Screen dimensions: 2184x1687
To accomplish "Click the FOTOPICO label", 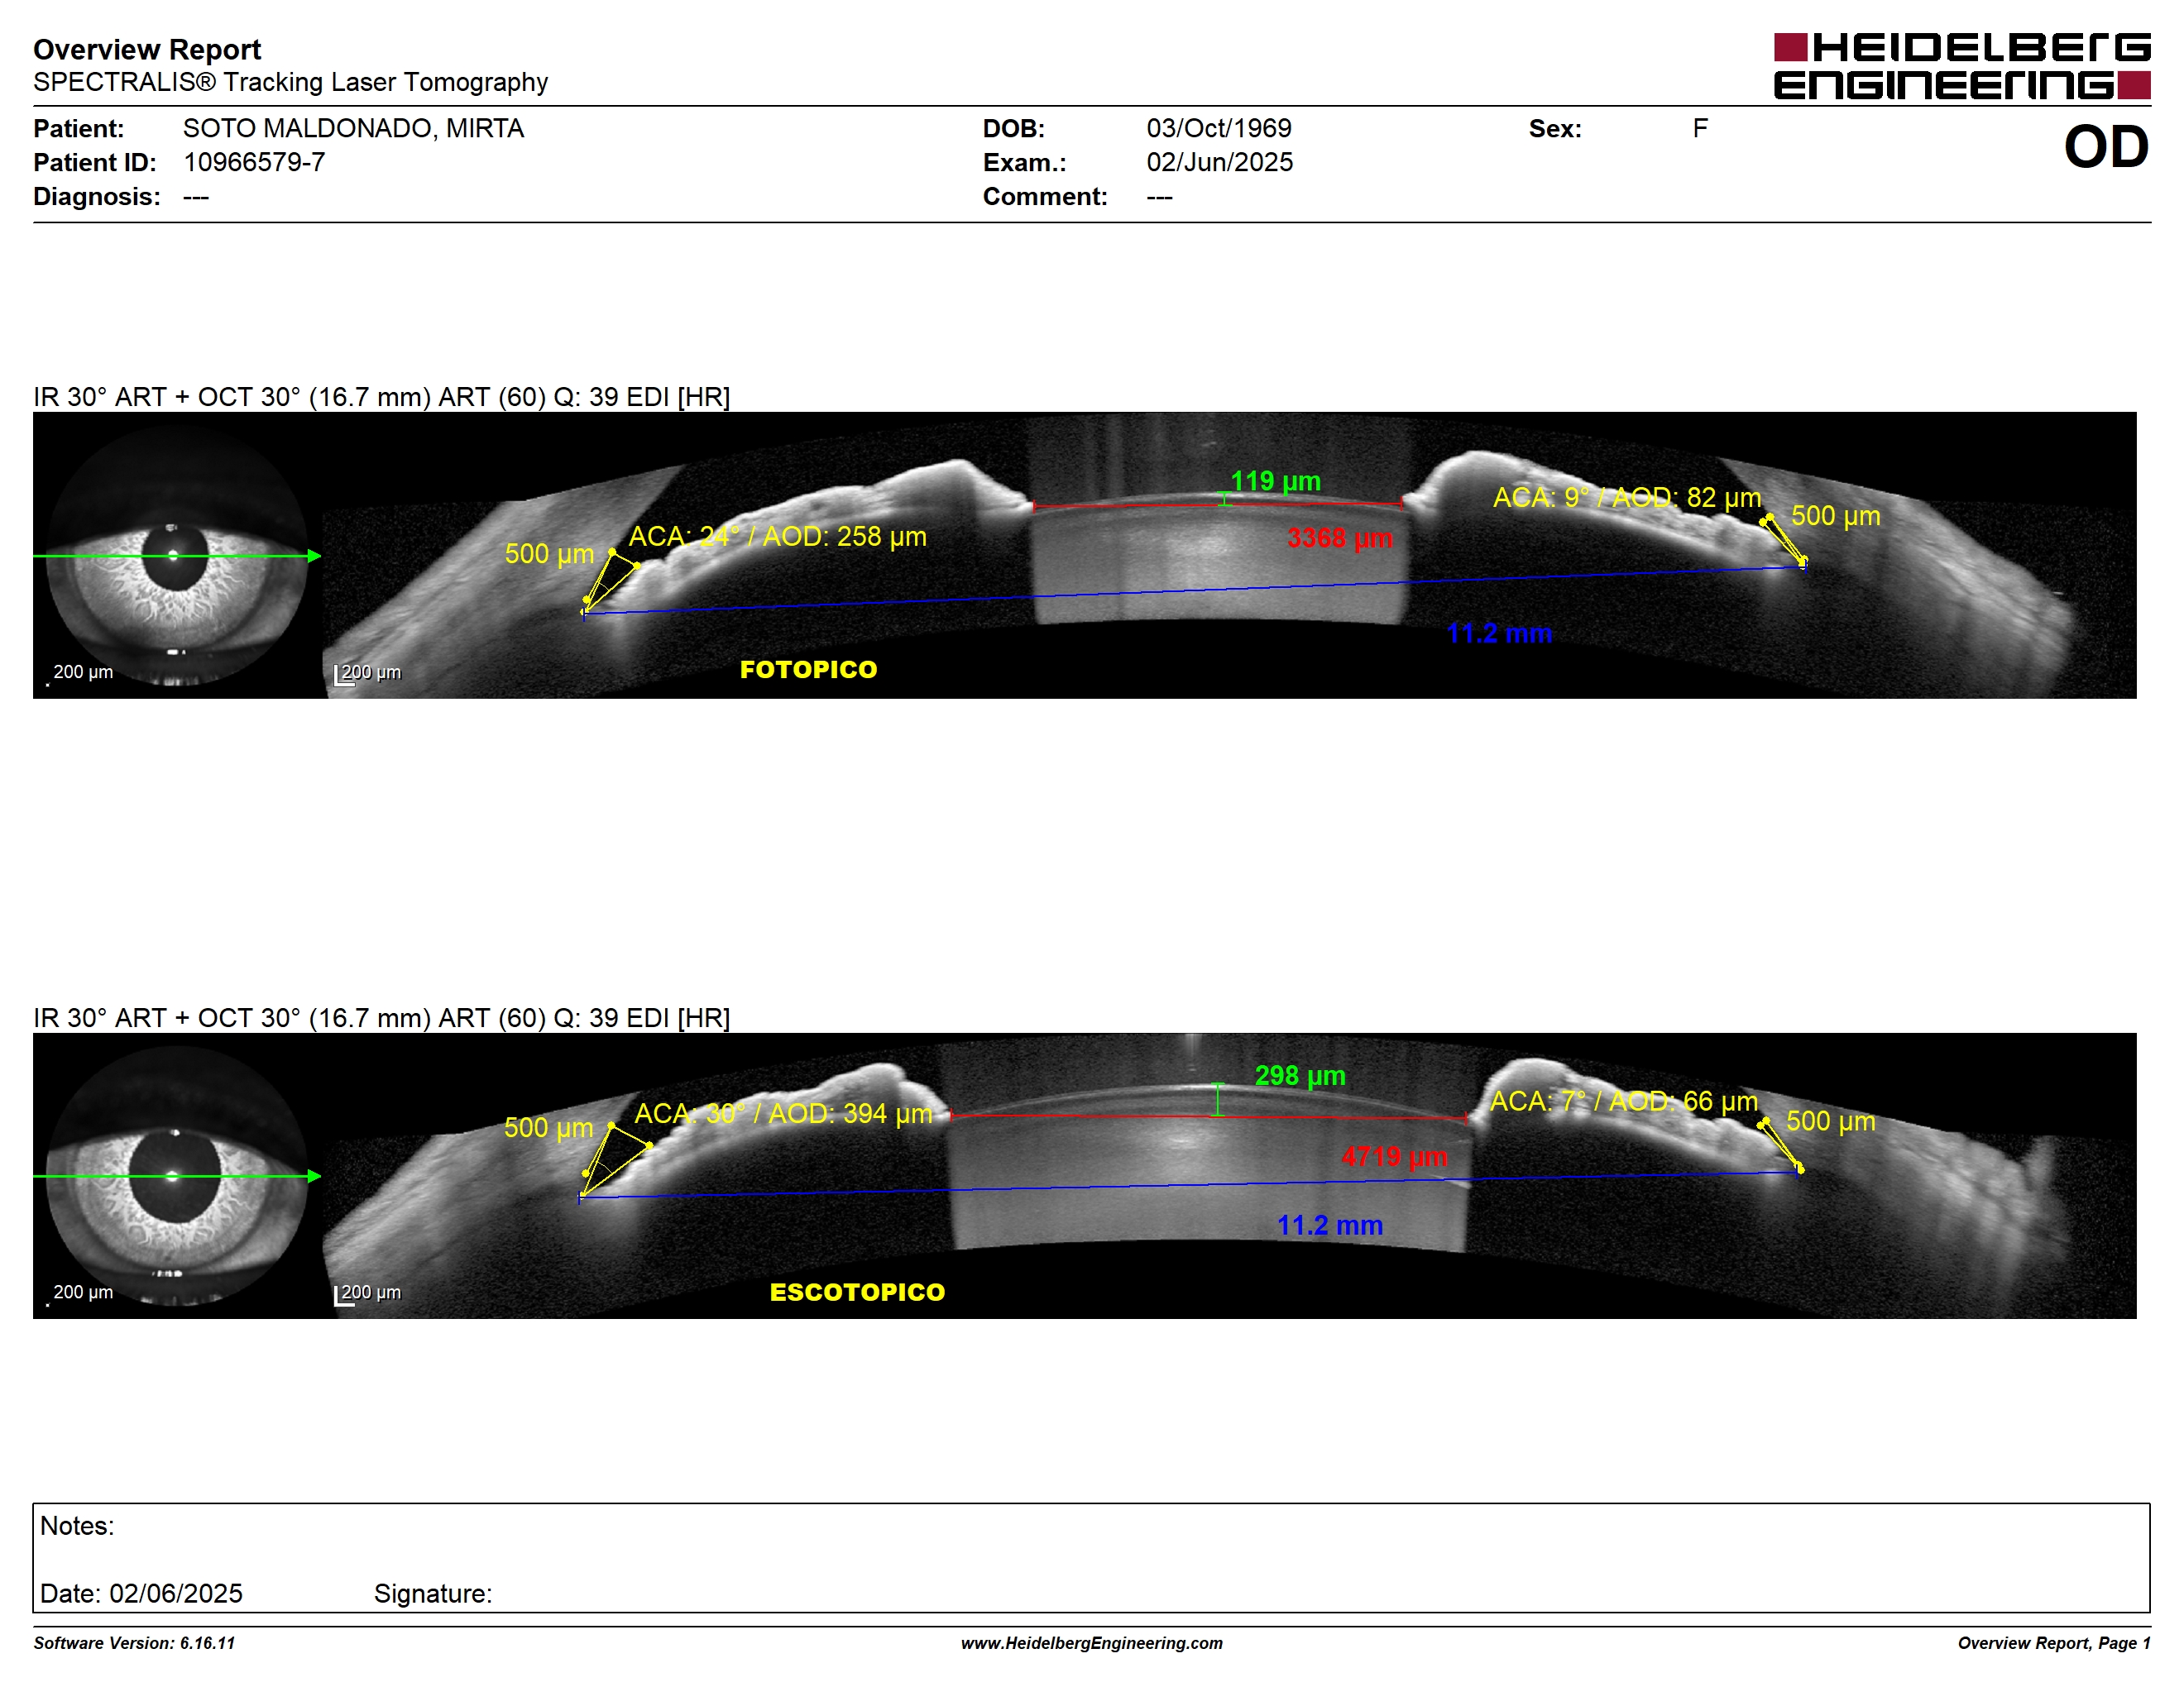I will pos(808,670).
